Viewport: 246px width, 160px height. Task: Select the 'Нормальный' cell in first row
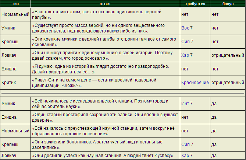point(15,14)
